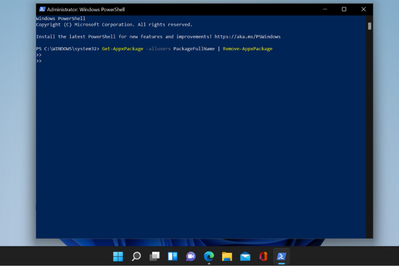
Task: Maximize the PowerShell window
Action: [x=344, y=9]
